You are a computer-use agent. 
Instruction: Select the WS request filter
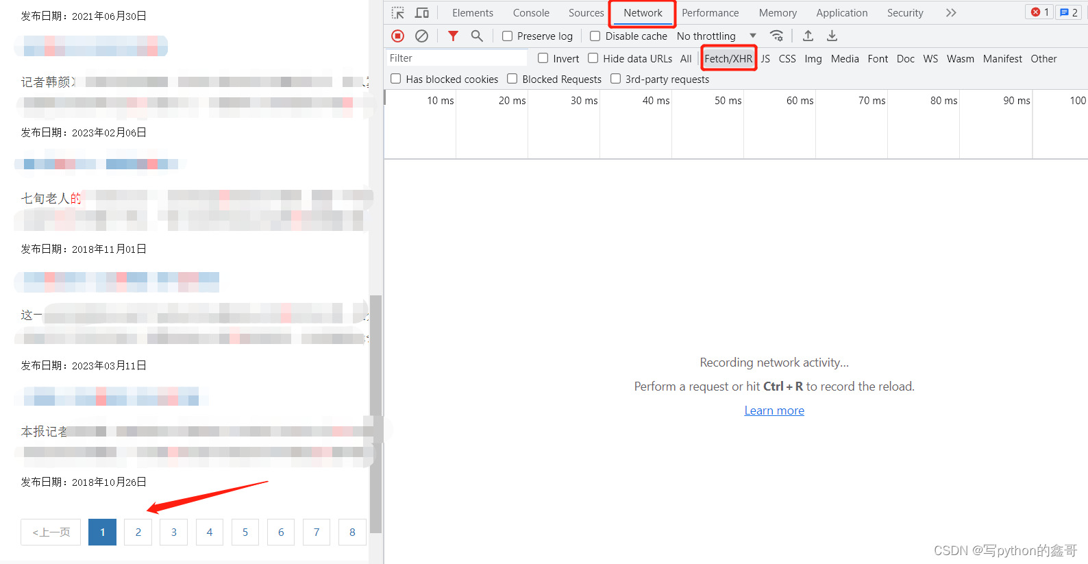(930, 59)
